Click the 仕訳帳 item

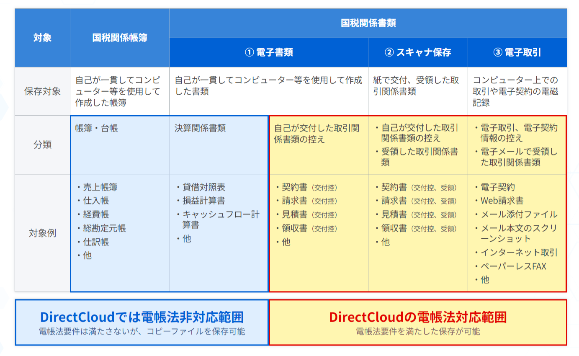click(x=93, y=242)
